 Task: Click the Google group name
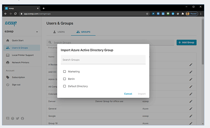52,116
